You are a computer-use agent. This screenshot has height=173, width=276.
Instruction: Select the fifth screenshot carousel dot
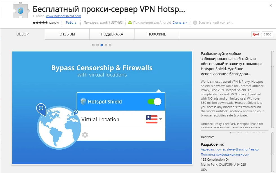[x=110, y=45]
